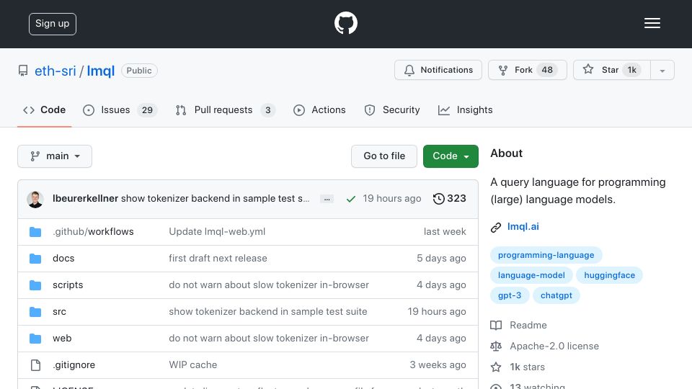
Task: Expand the star lists dropdown arrow
Action: [x=662, y=70]
